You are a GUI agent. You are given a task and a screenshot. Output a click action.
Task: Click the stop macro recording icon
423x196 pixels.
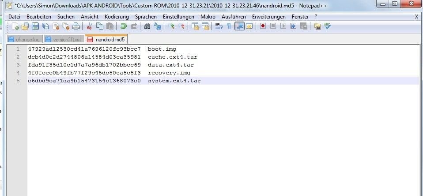273,26
